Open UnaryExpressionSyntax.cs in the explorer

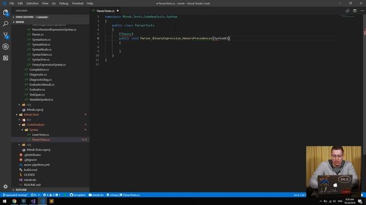click(49, 64)
